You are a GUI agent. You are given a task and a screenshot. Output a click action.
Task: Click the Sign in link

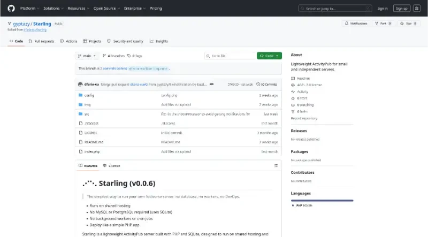click(x=383, y=9)
